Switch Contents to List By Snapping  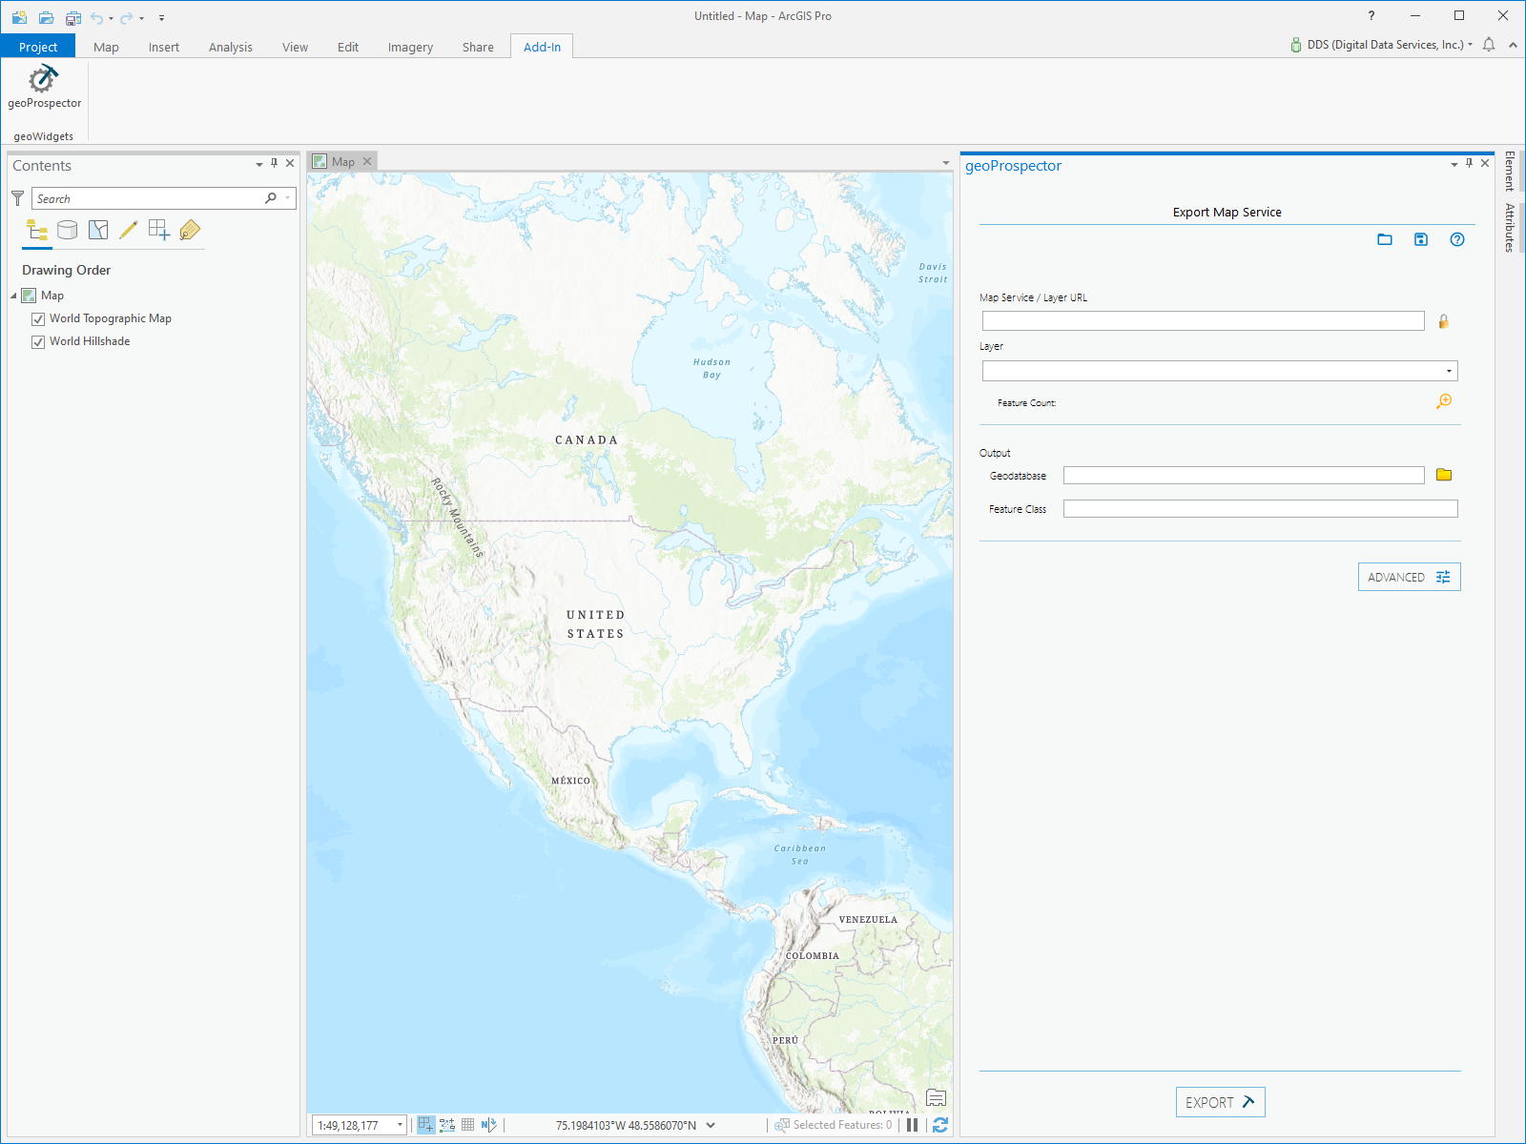(x=159, y=230)
